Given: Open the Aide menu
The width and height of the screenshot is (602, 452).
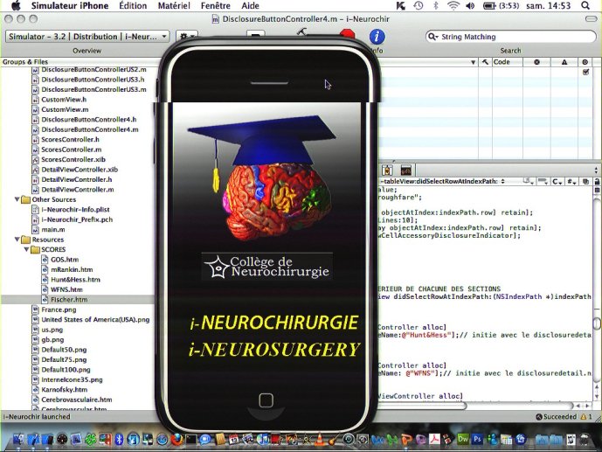Looking at the screenshot, I should coord(250,6).
